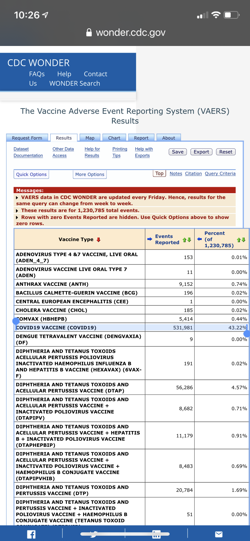250x541 pixels.
Task: Click the 11,179 events cell
Action: (x=170, y=436)
